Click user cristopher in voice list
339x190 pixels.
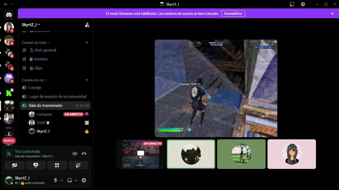tap(44, 114)
